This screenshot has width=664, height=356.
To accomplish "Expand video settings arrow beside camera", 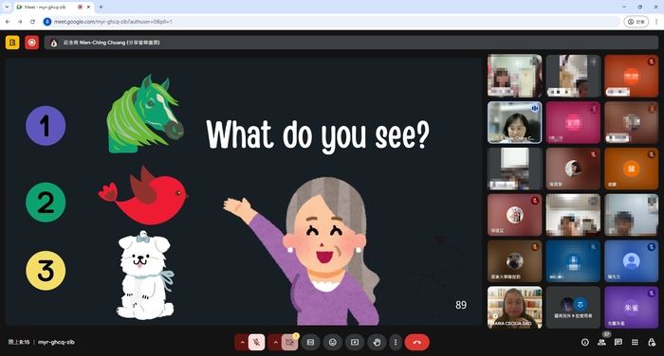I will pos(275,342).
